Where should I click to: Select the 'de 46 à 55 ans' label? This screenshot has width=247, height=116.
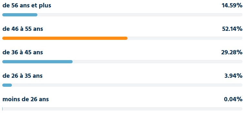coord(23,29)
